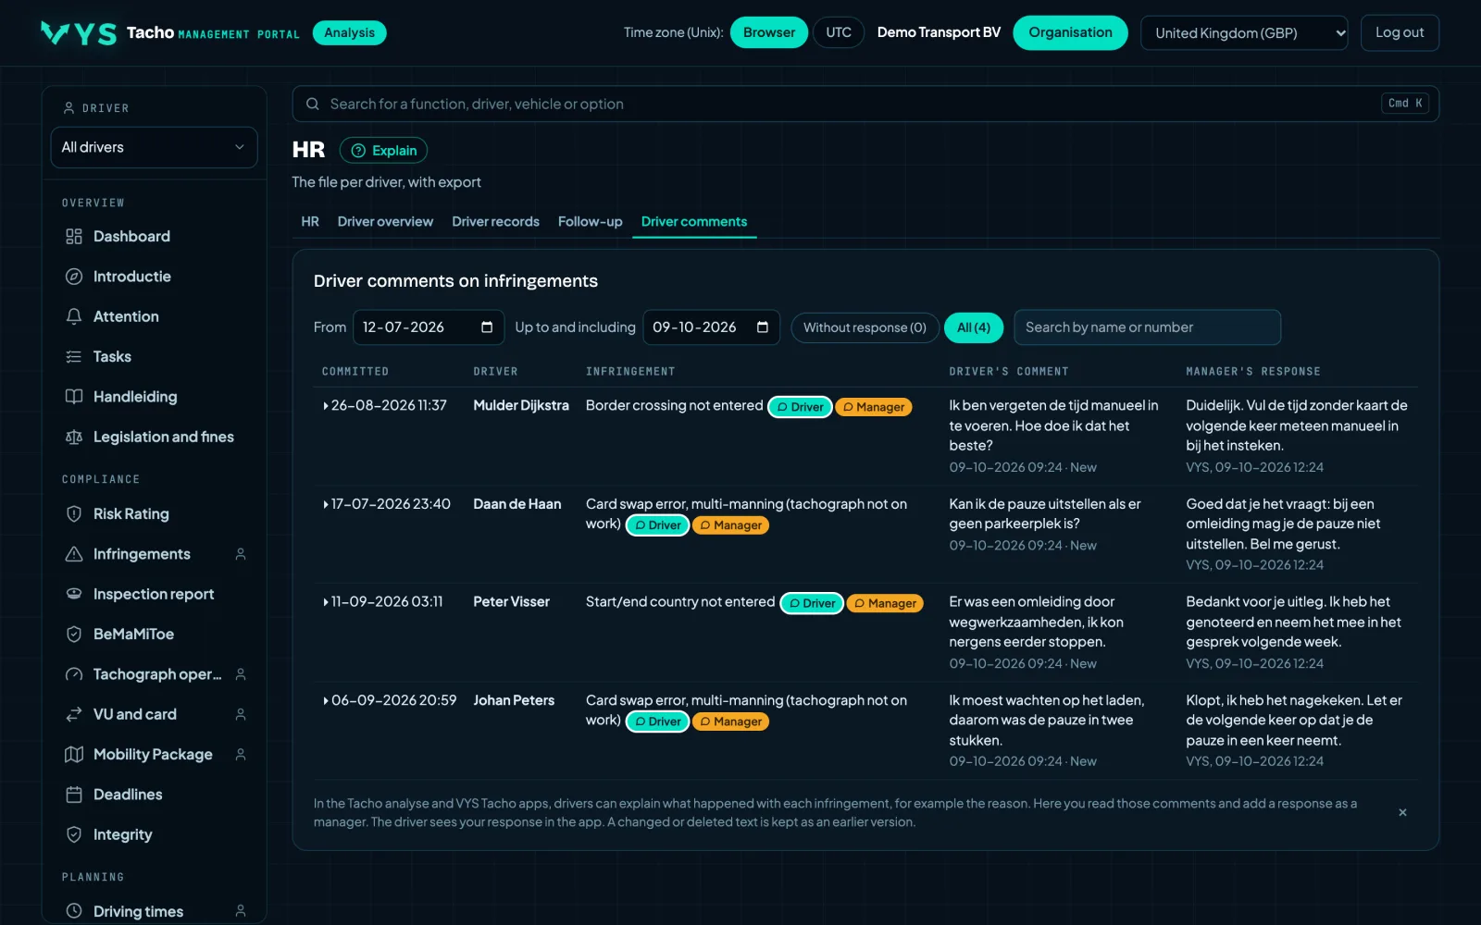Image resolution: width=1481 pixels, height=925 pixels.
Task: Dismiss the info note with the X
Action: [1402, 812]
